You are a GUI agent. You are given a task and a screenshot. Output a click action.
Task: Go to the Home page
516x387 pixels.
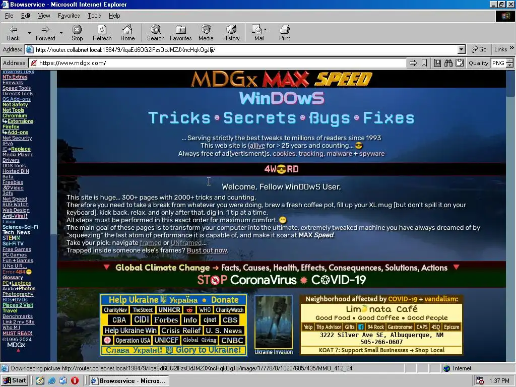coord(127,33)
